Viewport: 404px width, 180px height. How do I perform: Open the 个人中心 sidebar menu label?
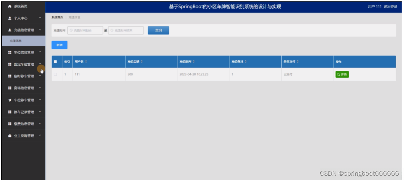[21, 18]
